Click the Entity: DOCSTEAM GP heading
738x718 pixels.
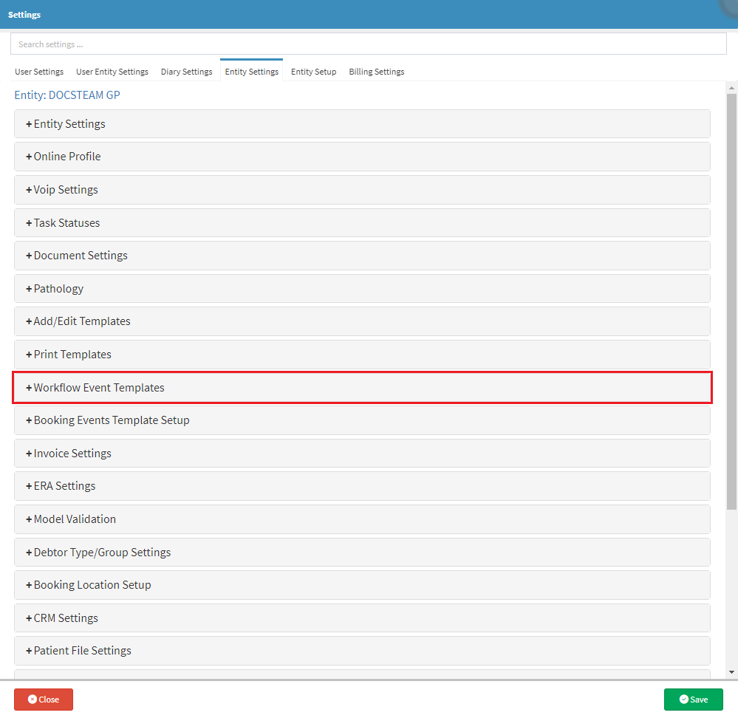67,95
